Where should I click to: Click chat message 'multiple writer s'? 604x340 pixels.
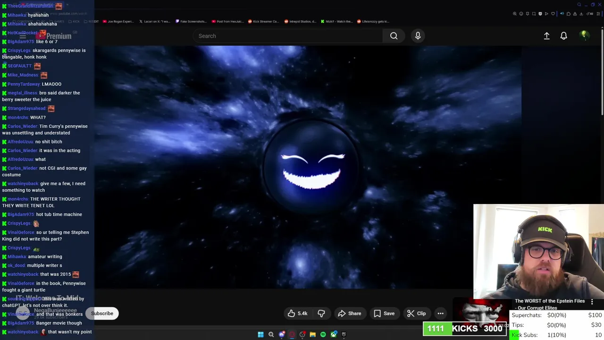44,265
